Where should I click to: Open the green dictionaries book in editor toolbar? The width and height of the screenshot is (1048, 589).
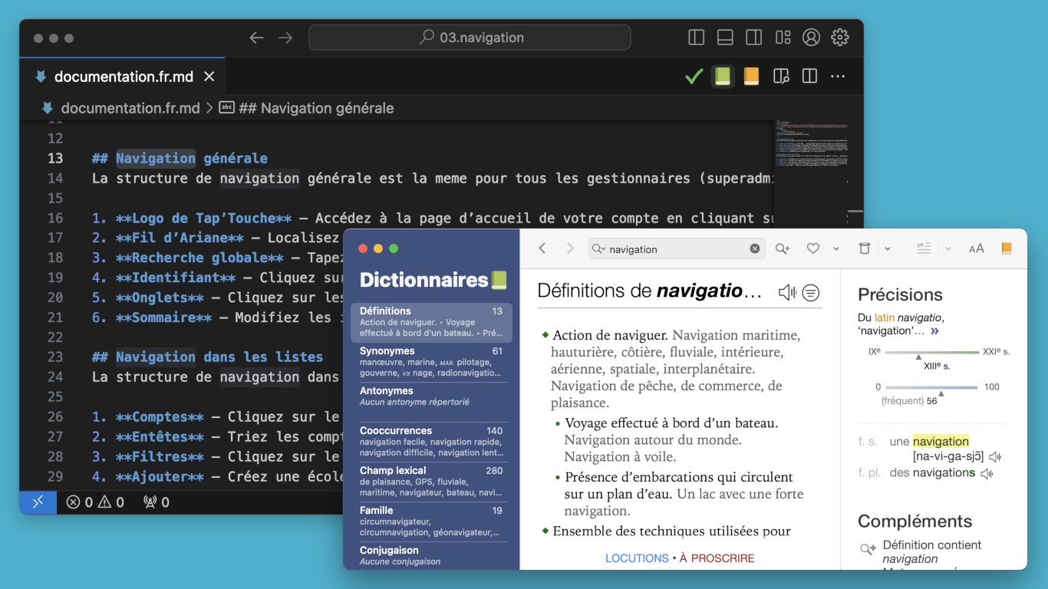point(723,77)
